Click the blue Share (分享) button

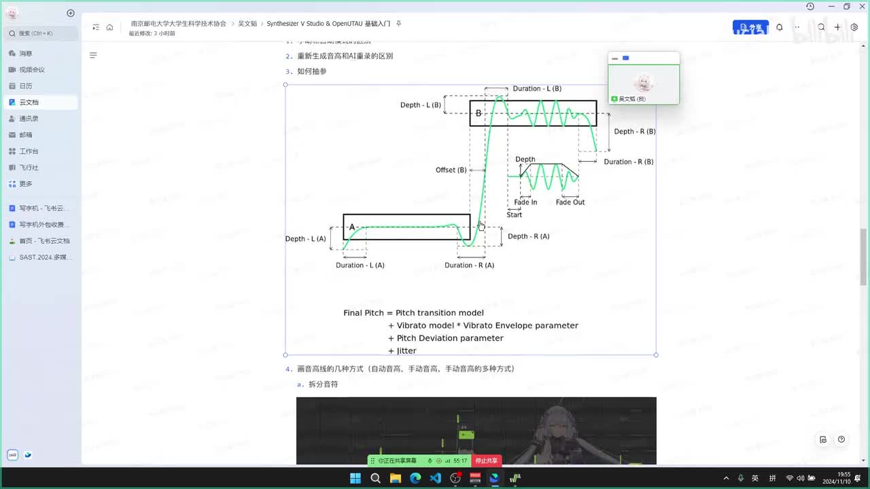(750, 27)
